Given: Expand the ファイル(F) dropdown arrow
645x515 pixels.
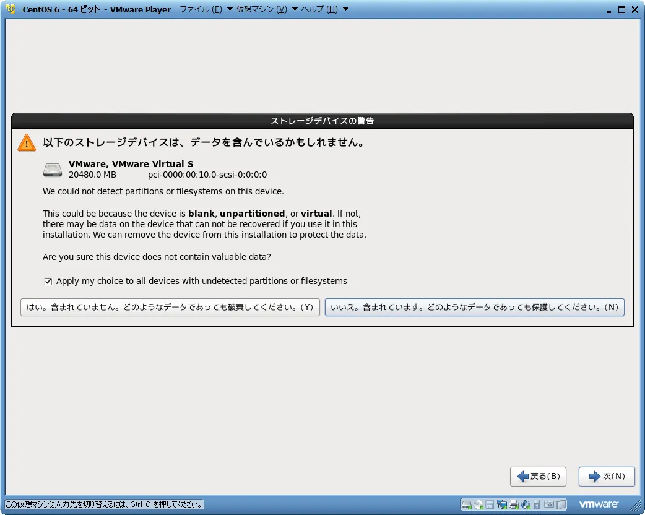Looking at the screenshot, I should pyautogui.click(x=230, y=9).
